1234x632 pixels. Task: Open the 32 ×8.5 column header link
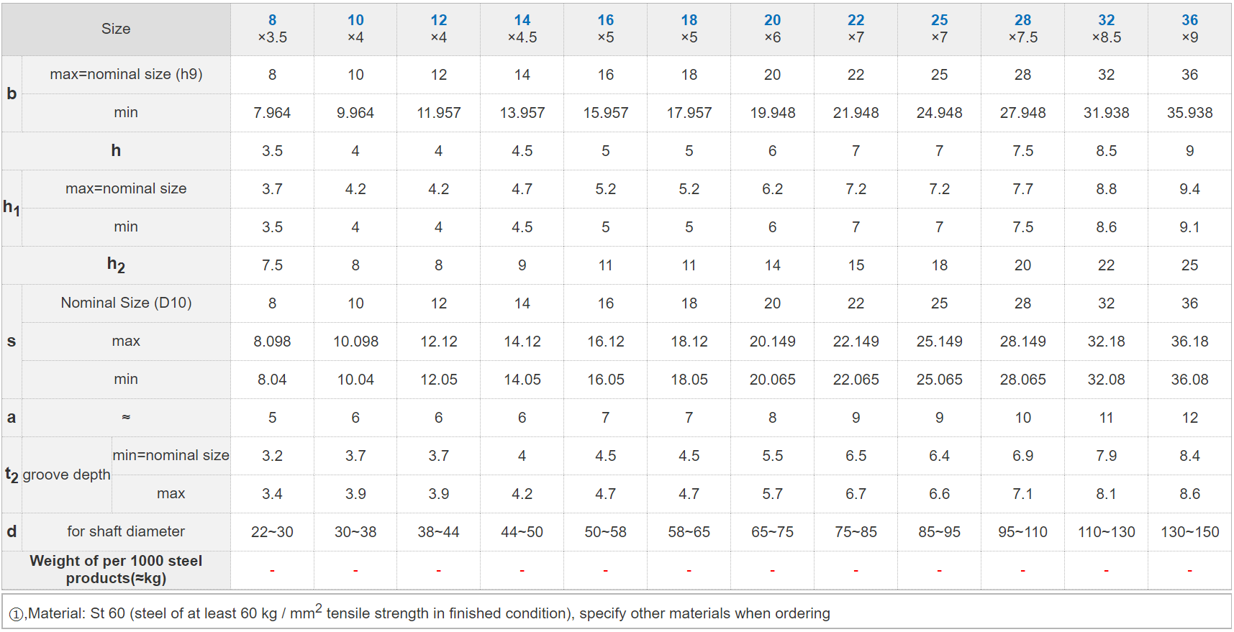click(x=1107, y=20)
